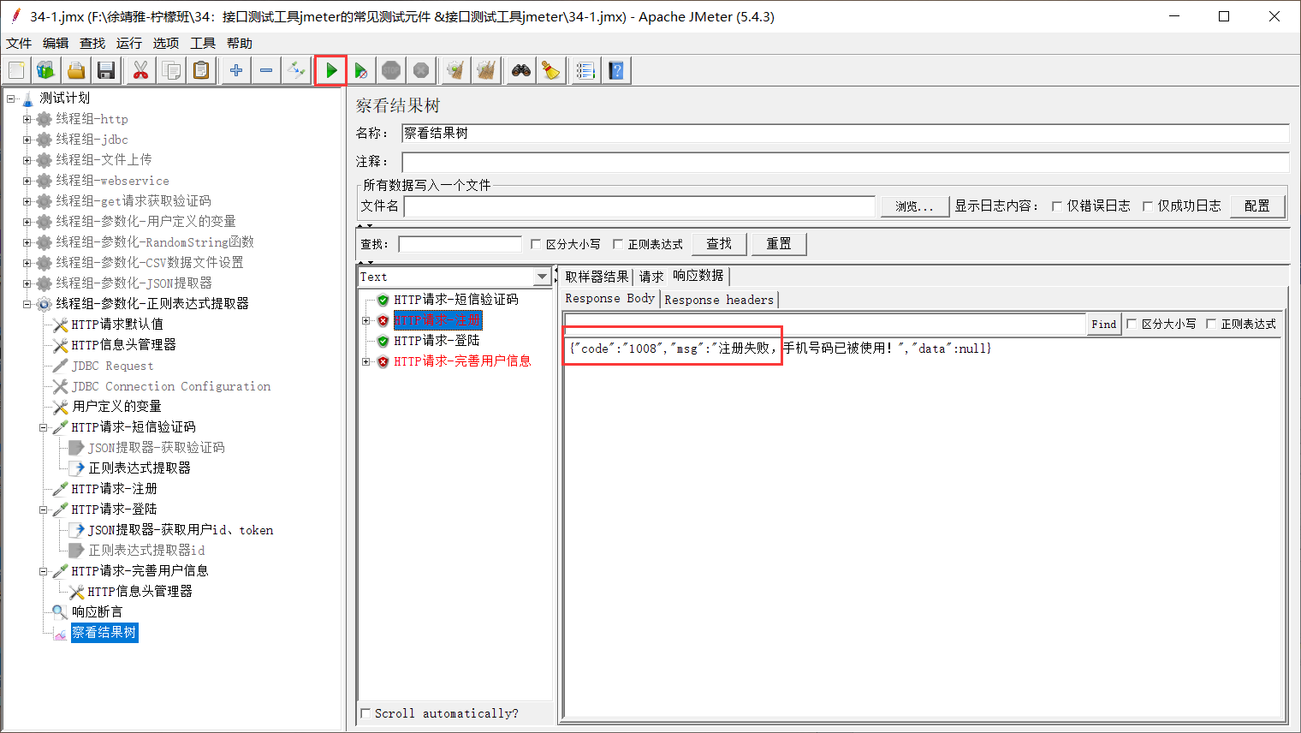Click the Shutdown test icon

pyautogui.click(x=421, y=70)
